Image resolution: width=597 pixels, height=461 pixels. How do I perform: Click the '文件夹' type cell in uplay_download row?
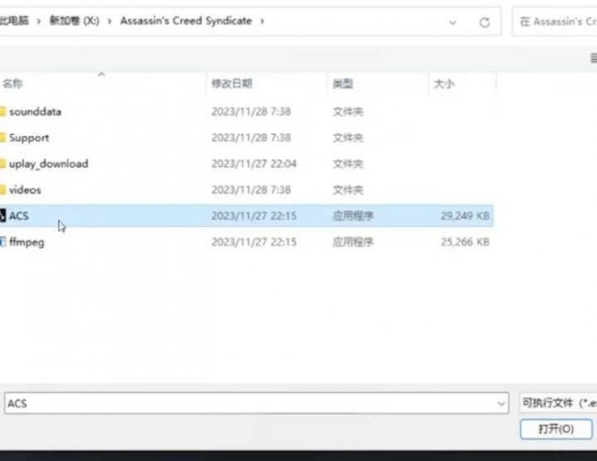tap(348, 163)
